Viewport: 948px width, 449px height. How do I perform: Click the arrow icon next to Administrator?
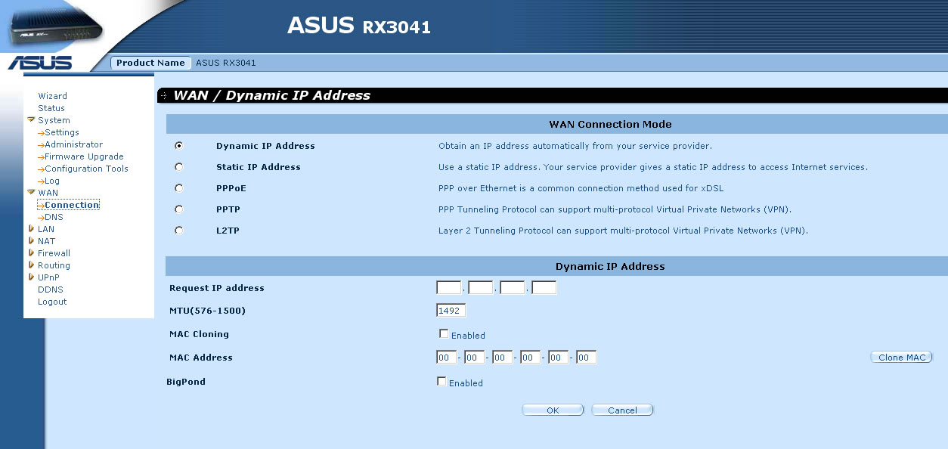[41, 144]
